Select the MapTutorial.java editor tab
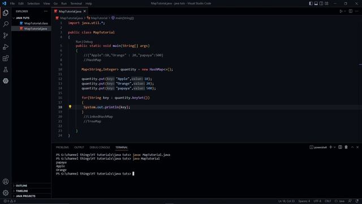This screenshot has width=362, height=204. [70, 11]
